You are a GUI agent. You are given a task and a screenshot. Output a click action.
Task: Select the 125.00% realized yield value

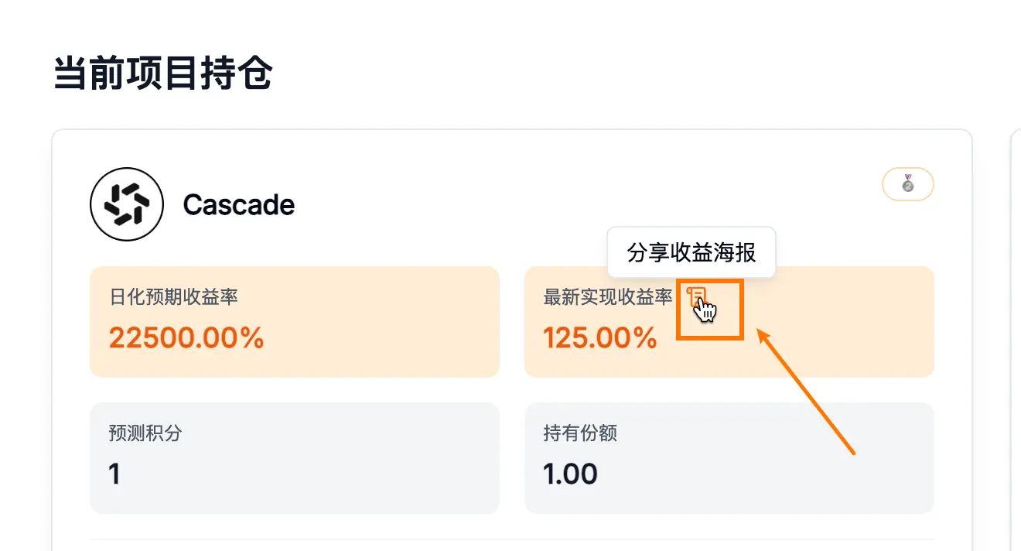[599, 338]
